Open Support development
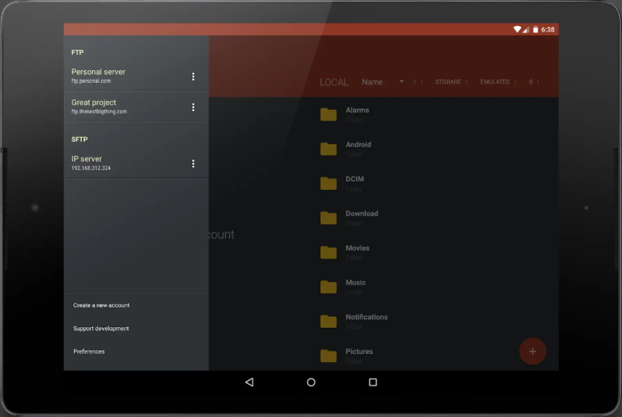622x417 pixels. pos(101,328)
